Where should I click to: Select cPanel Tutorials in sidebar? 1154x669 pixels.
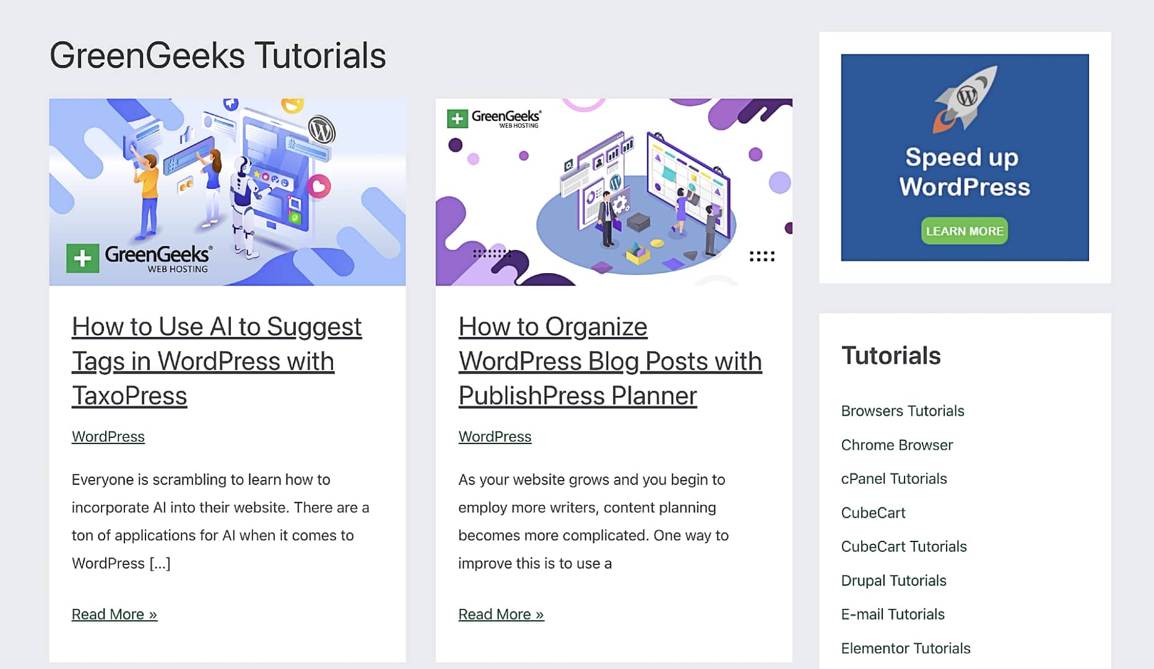pyautogui.click(x=893, y=479)
